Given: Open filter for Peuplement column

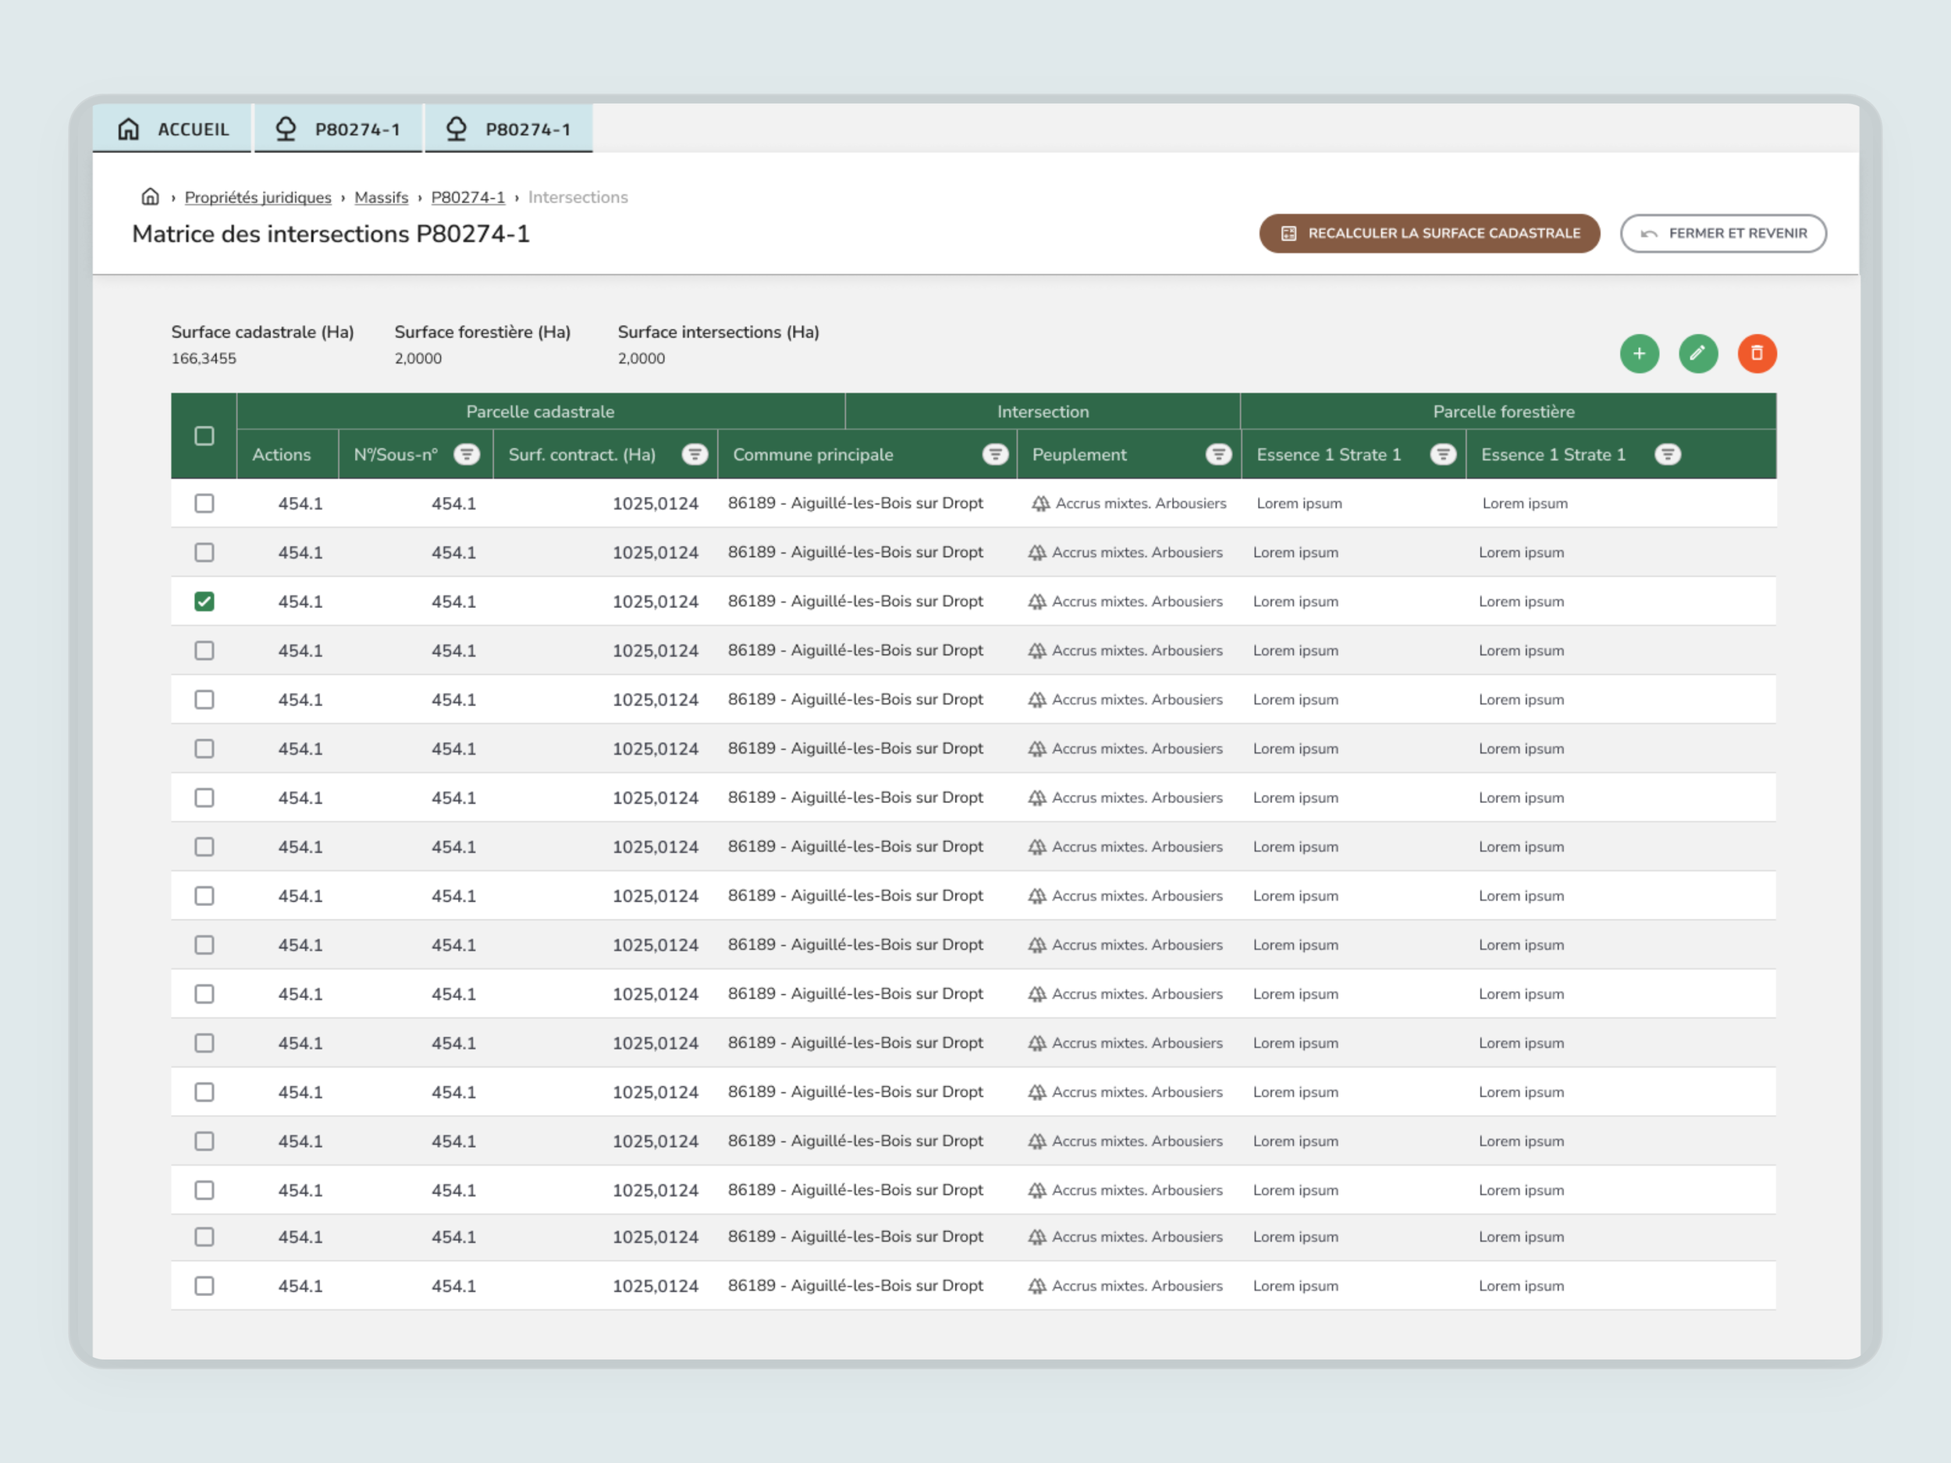Looking at the screenshot, I should (1218, 454).
